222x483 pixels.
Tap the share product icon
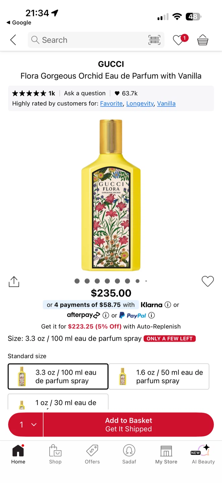click(x=14, y=282)
